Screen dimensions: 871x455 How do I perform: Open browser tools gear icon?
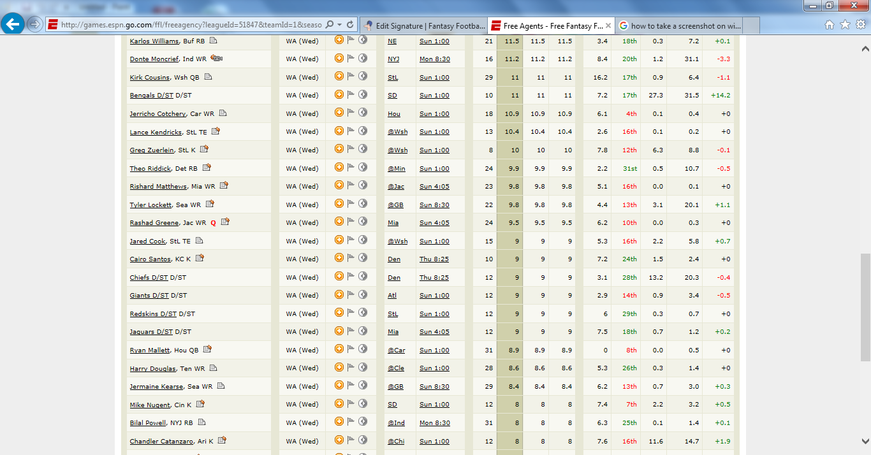point(860,25)
